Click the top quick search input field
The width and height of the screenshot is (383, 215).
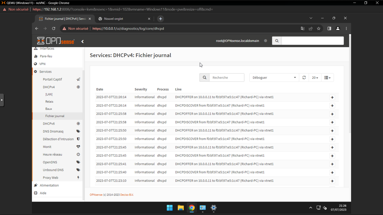(x=313, y=41)
